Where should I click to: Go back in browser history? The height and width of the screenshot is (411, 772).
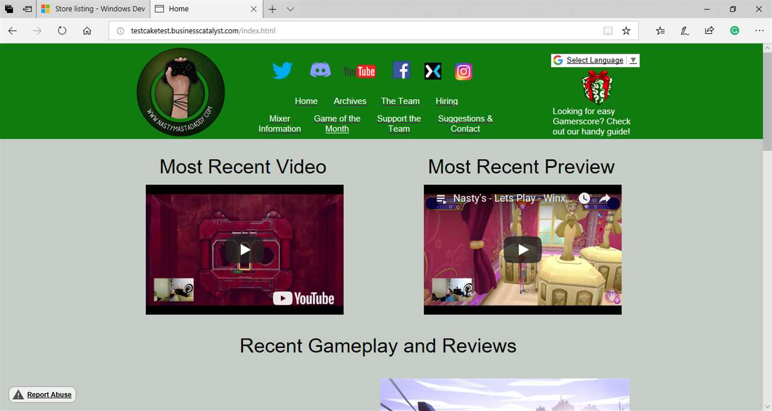tap(12, 31)
